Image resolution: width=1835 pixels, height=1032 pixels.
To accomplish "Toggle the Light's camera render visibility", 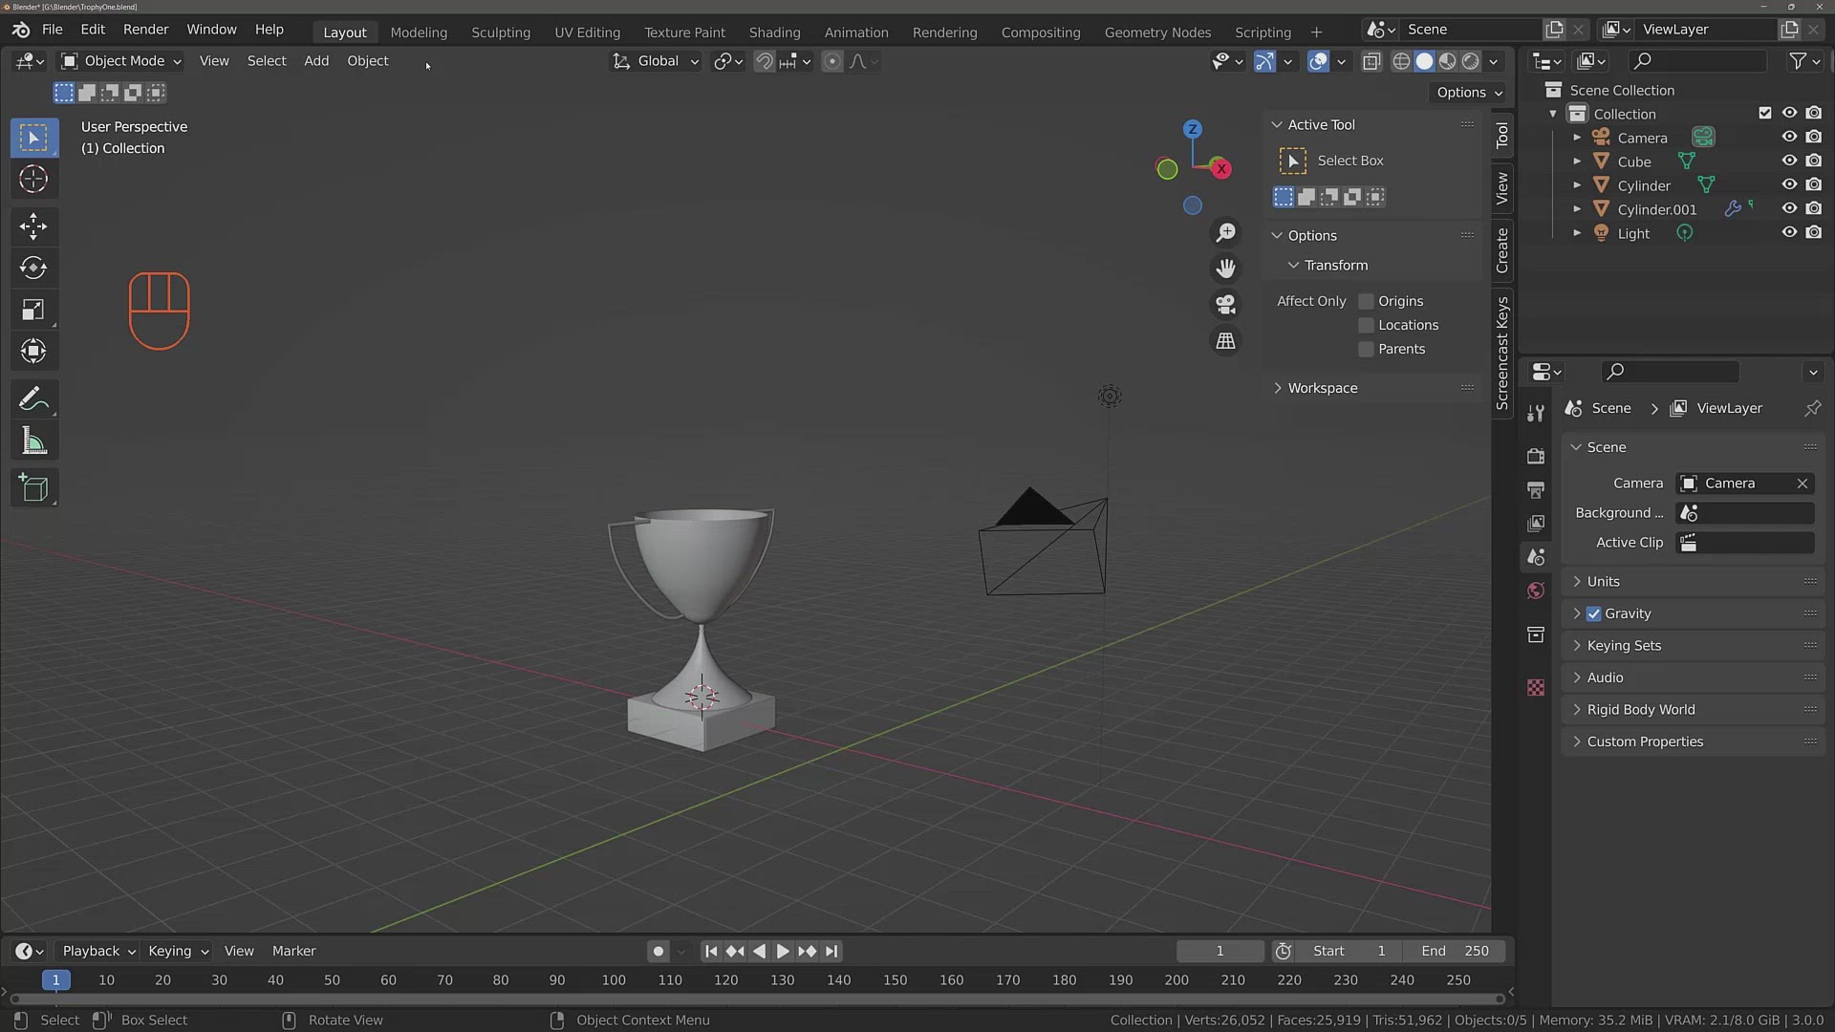I will [1815, 232].
